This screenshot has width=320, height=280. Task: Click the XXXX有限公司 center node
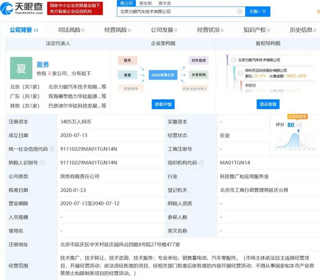coord(163,75)
